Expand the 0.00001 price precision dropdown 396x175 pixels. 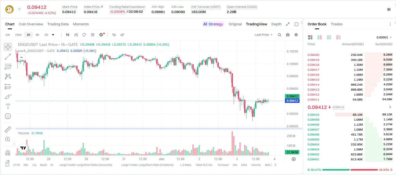pyautogui.click(x=384, y=37)
